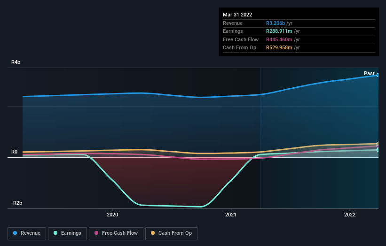Click the R4b y-axis label

(x=16, y=62)
